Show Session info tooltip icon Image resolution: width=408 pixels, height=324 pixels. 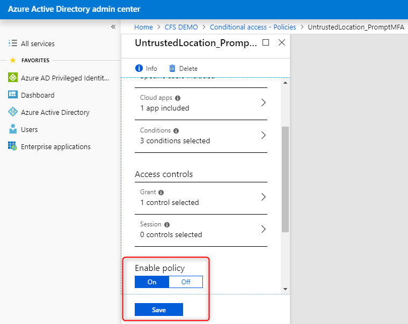[167, 225]
